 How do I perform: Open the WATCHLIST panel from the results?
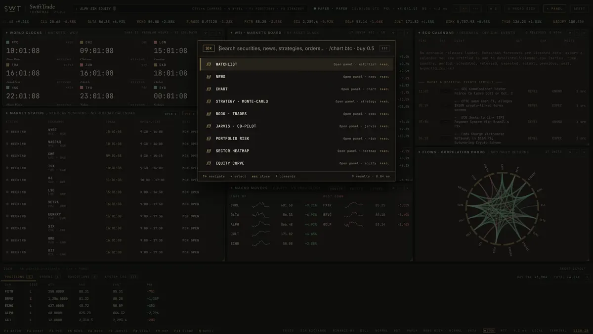click(296, 64)
